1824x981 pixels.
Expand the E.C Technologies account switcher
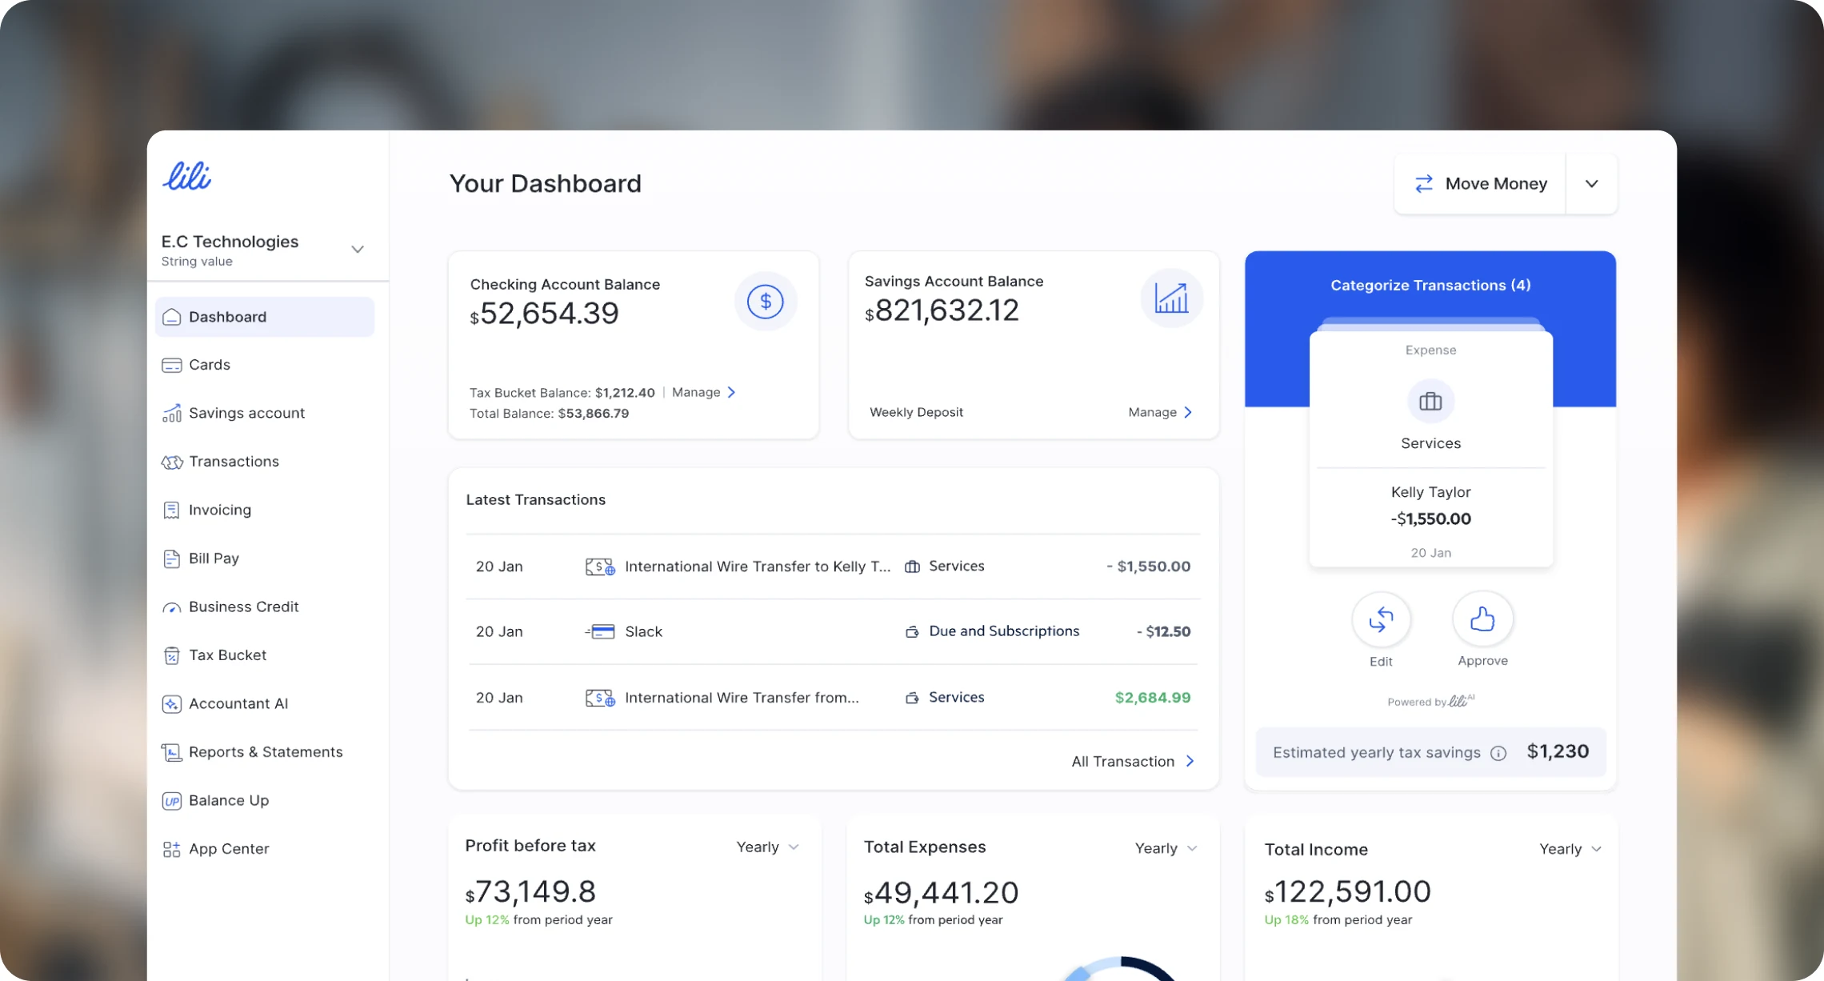click(x=358, y=250)
